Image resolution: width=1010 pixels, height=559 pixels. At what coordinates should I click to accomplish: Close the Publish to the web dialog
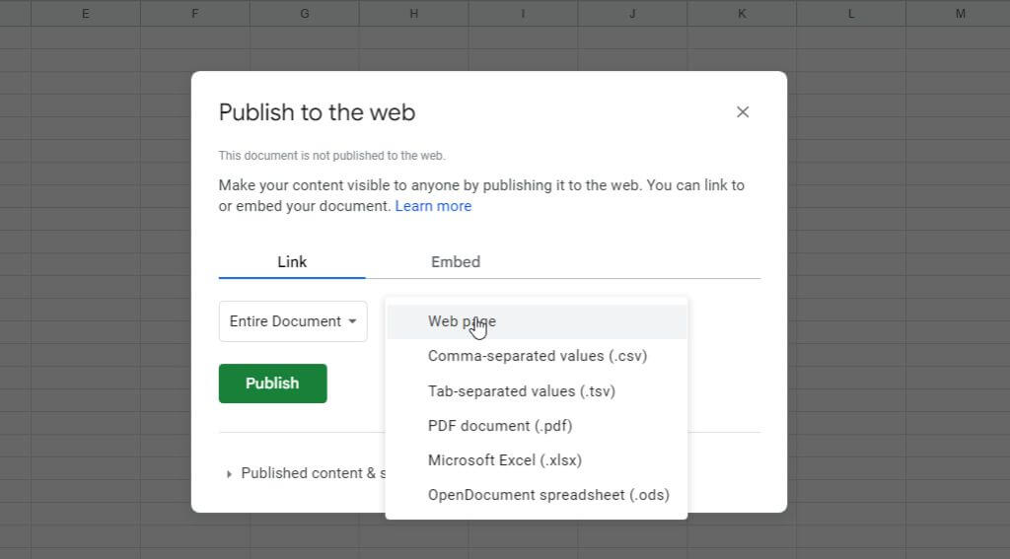point(743,112)
